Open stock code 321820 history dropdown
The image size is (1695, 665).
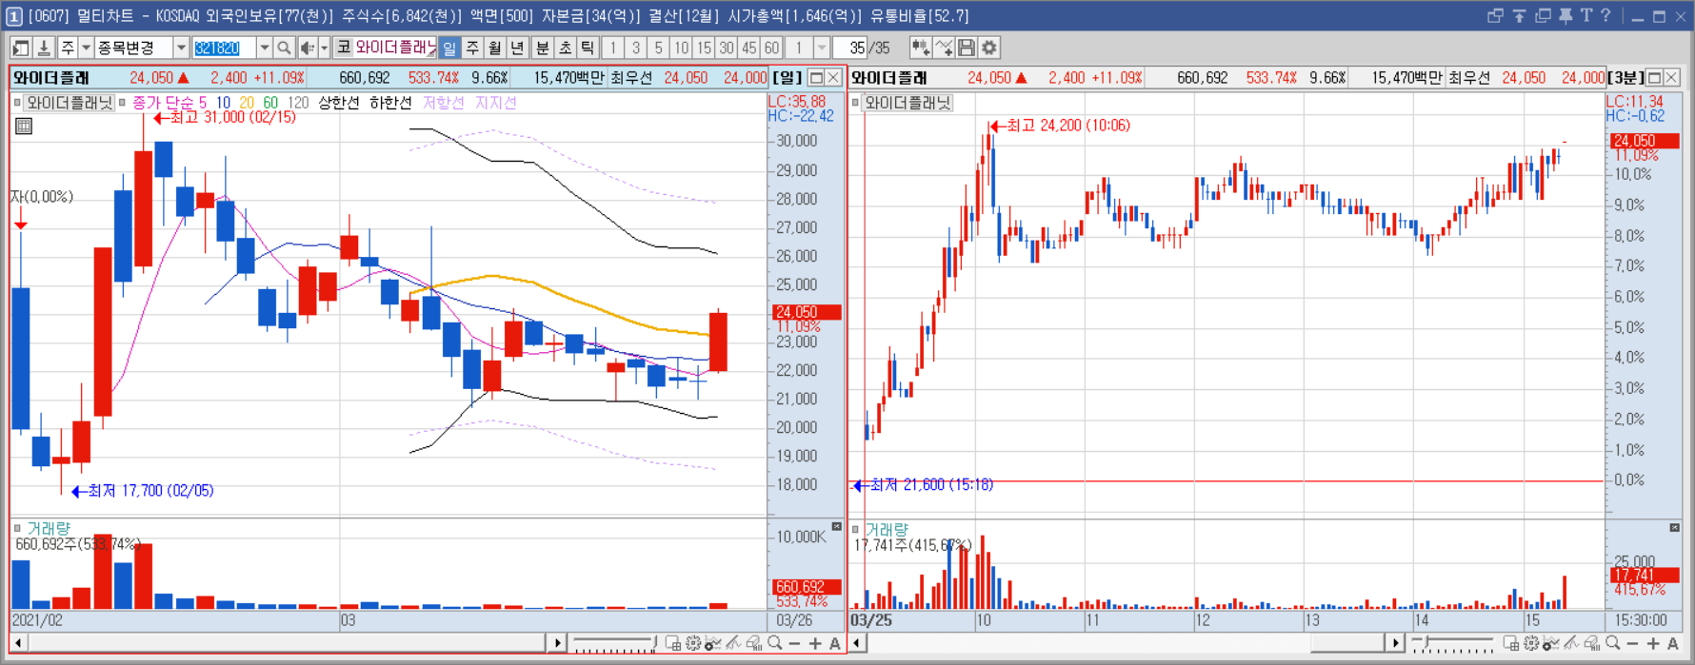(x=265, y=48)
